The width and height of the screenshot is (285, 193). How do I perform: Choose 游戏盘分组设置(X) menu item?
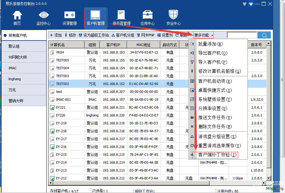pyautogui.click(x=218, y=137)
